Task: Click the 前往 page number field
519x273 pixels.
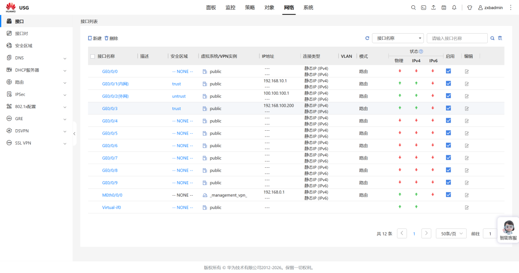Action: [490, 234]
